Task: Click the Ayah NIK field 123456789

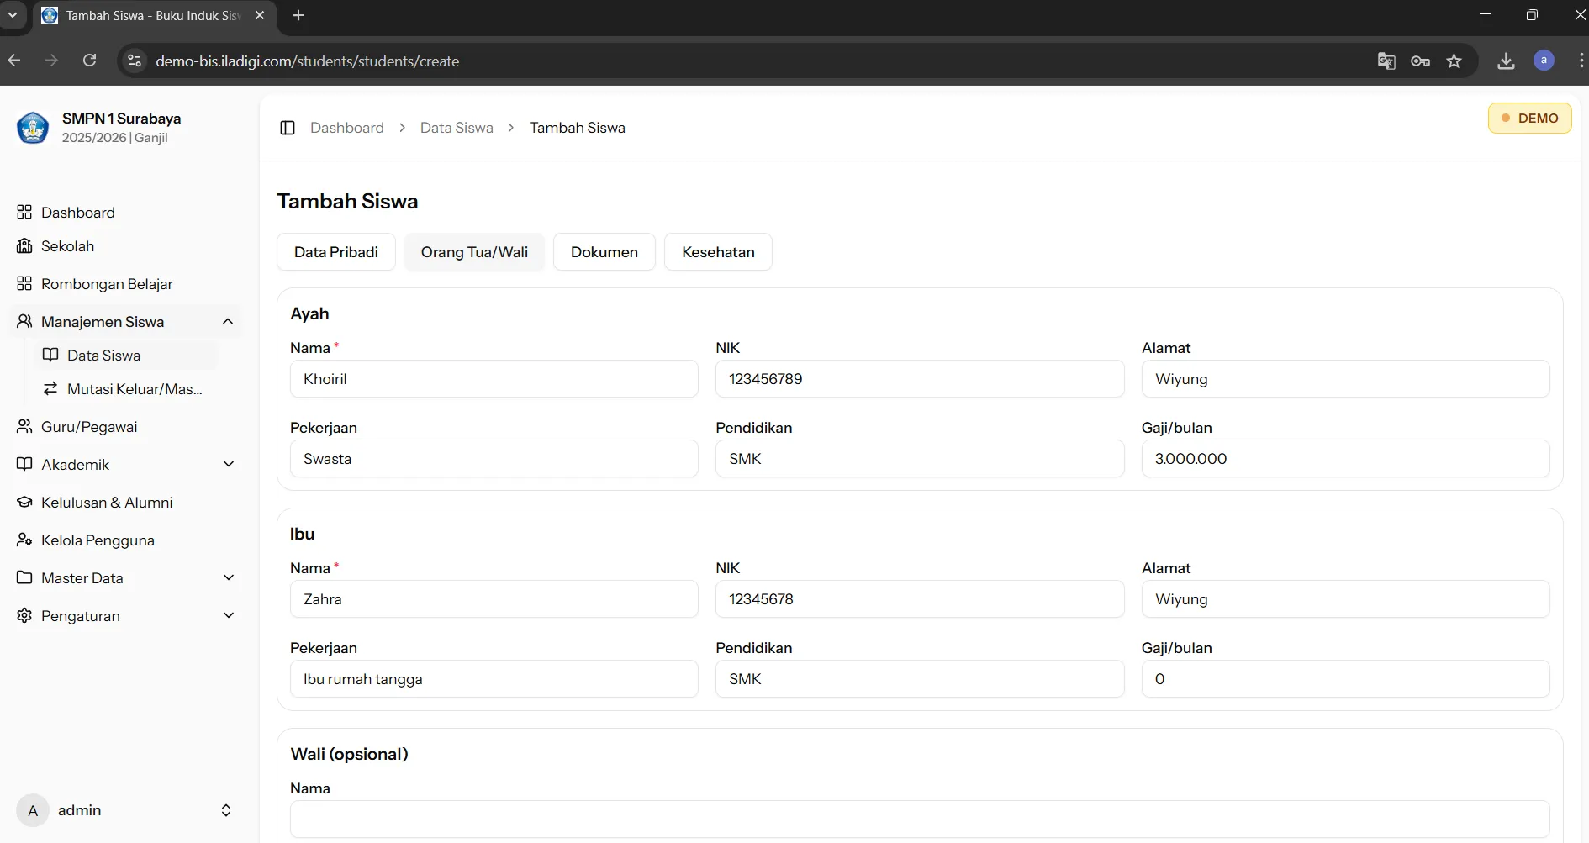Action: (x=920, y=379)
